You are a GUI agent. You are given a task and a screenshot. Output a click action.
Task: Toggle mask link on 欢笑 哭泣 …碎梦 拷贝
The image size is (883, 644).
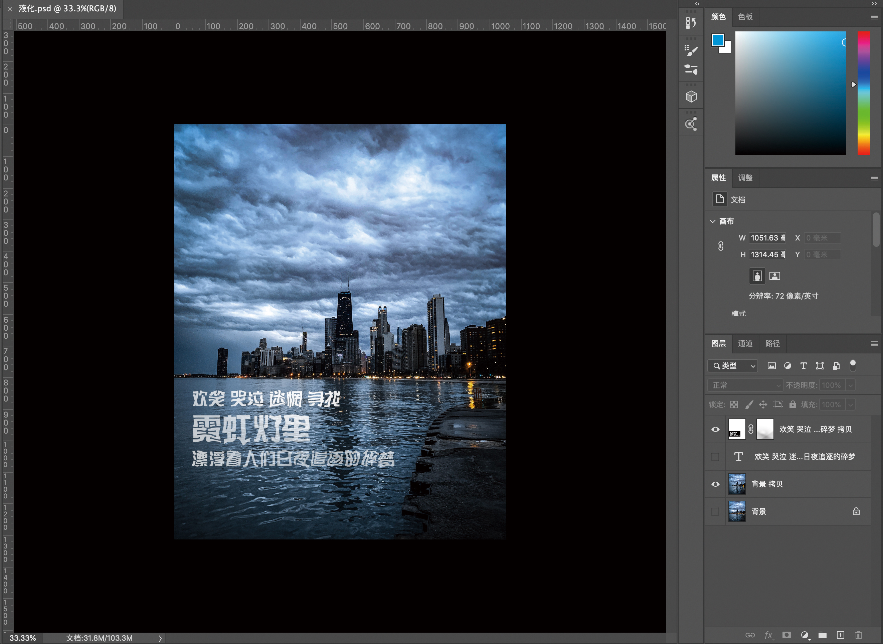(x=751, y=429)
